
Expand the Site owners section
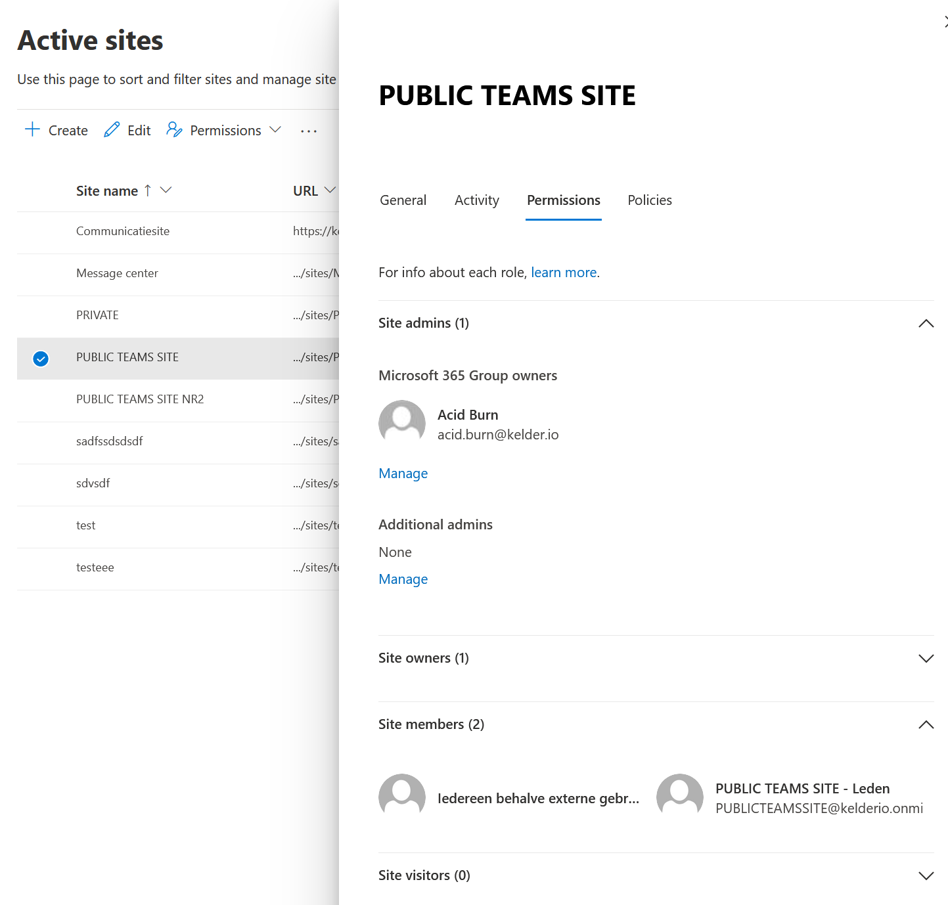926,658
